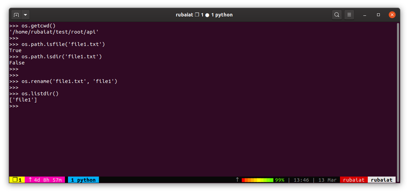Image resolution: width=409 pixels, height=193 pixels.
Task: Click the red 'rubaiat' status segment
Action: [x=353, y=180]
